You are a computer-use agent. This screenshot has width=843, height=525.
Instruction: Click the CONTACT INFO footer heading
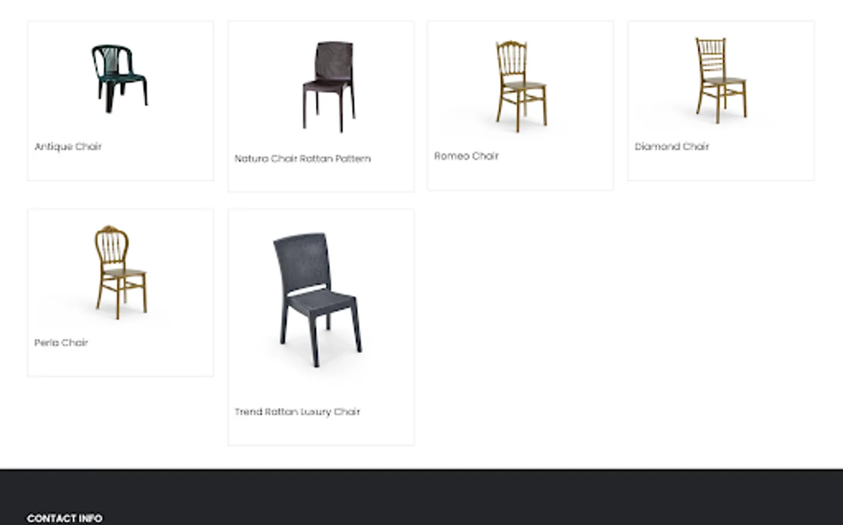65,518
